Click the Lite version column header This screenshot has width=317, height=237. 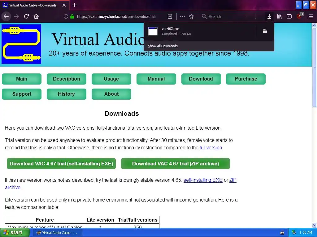click(100, 220)
